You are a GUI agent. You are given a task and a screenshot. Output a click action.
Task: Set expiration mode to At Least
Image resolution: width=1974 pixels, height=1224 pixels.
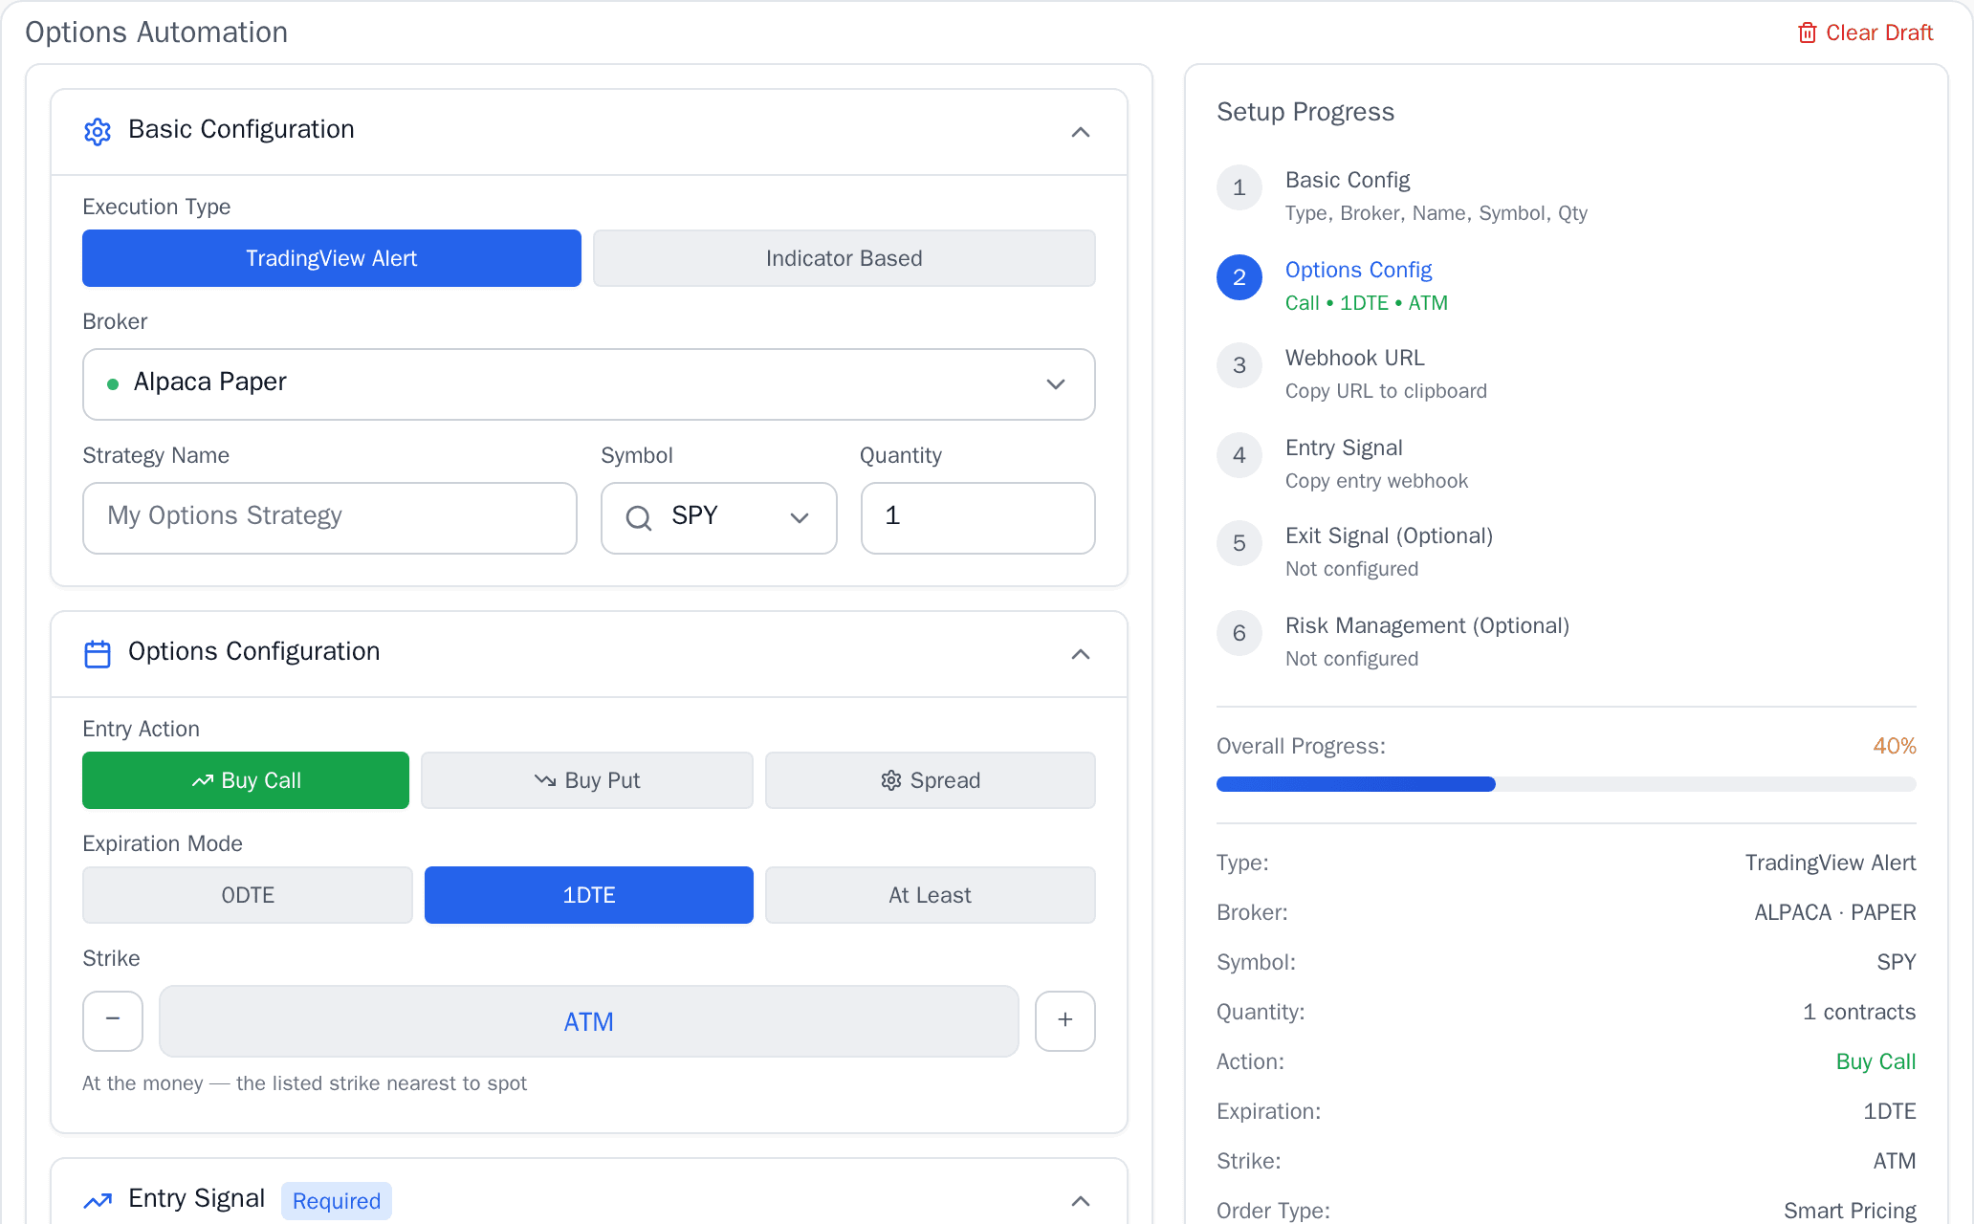click(931, 895)
